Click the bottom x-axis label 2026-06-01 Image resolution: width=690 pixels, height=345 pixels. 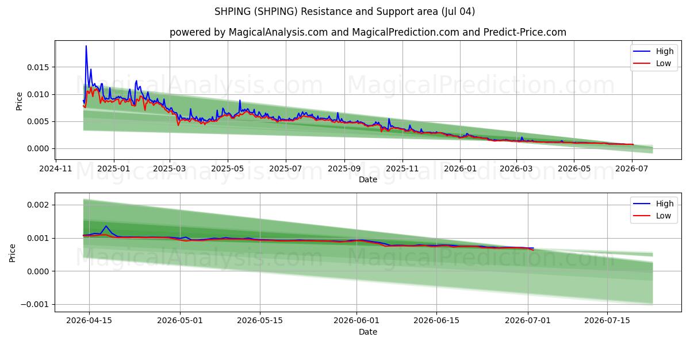tap(356, 321)
